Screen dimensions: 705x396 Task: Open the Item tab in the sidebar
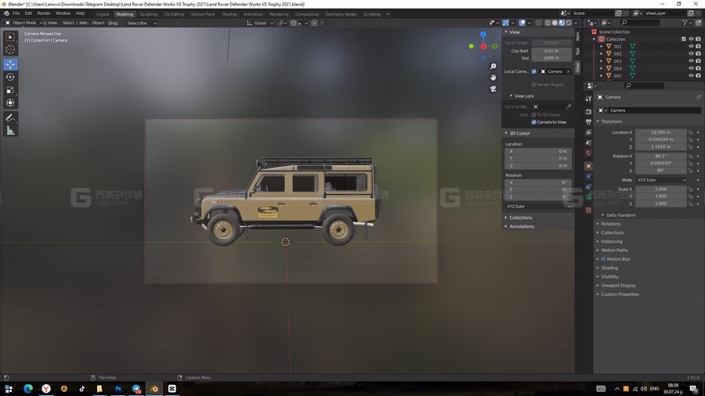click(578, 36)
